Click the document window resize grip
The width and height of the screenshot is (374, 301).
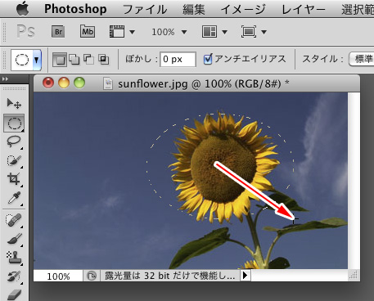pyautogui.click(x=354, y=276)
